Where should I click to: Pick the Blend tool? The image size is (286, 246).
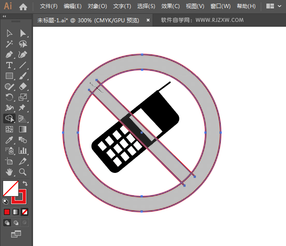[x=23, y=140]
